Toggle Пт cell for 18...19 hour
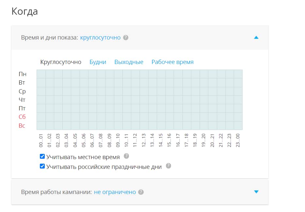This screenshot has height=212, width=305. click(x=195, y=108)
